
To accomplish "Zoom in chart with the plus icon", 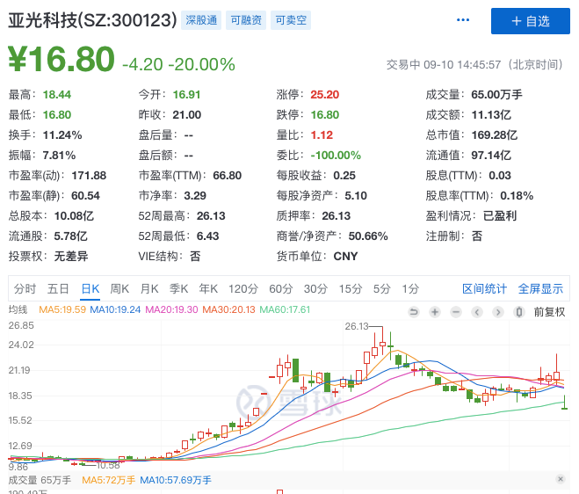I will coord(435,312).
